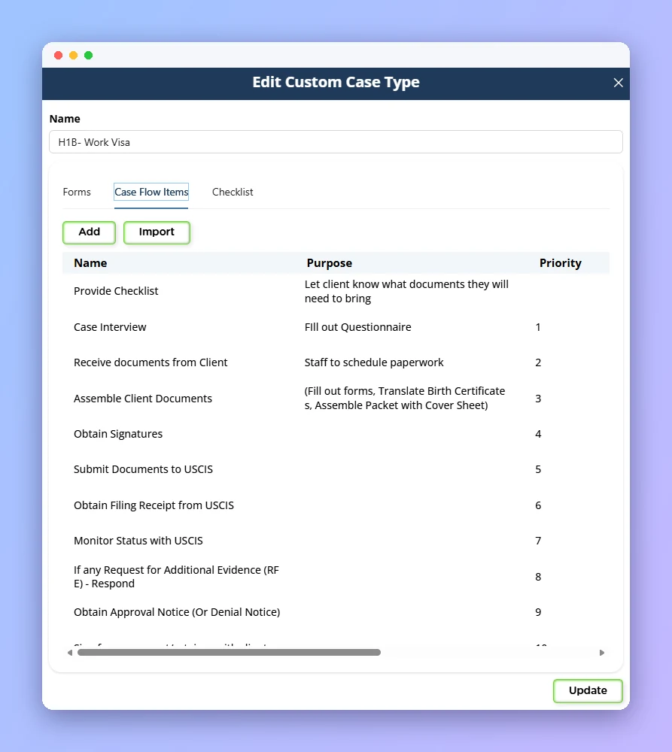Select Receive documents from Client row
The width and height of the screenshot is (672, 752).
[336, 362]
